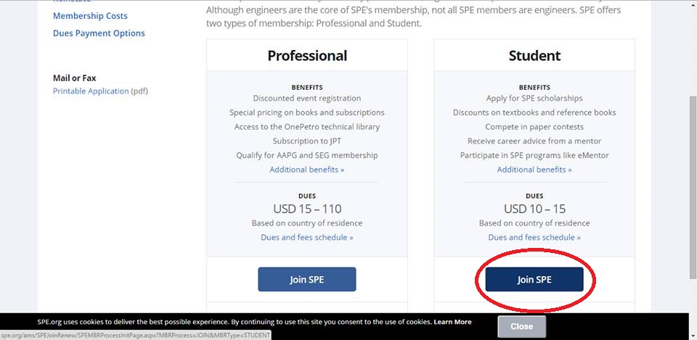Click the Subscription to JPT benefit line

pos(307,141)
